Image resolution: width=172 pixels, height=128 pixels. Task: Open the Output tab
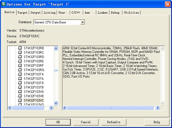(x=35, y=13)
